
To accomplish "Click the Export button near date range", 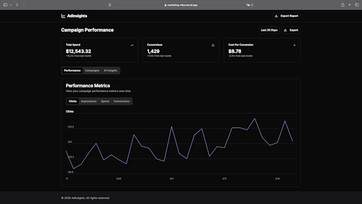I will click(291, 30).
